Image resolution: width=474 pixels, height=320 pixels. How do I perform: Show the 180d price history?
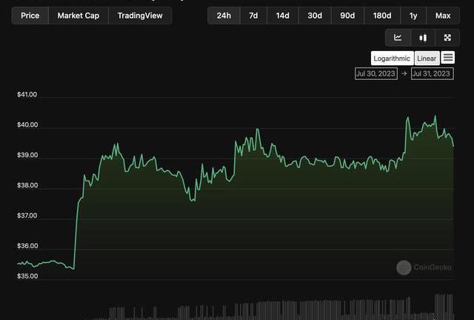coord(382,16)
